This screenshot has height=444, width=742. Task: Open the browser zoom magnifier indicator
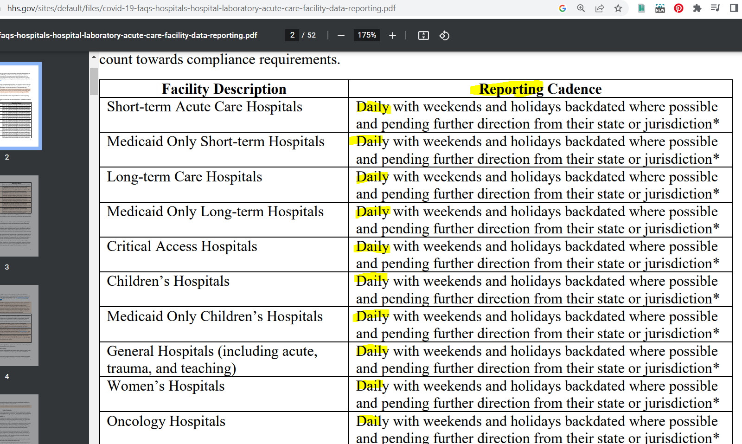(x=581, y=8)
